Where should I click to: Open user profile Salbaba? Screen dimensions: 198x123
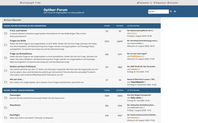tap(134, 69)
